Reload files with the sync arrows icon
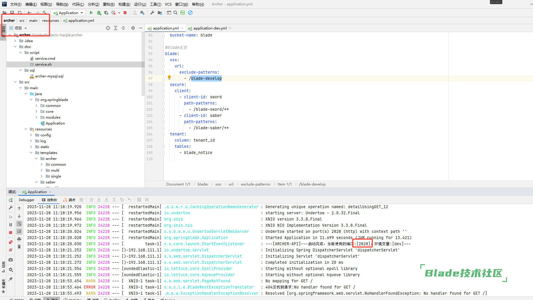 coord(19,13)
